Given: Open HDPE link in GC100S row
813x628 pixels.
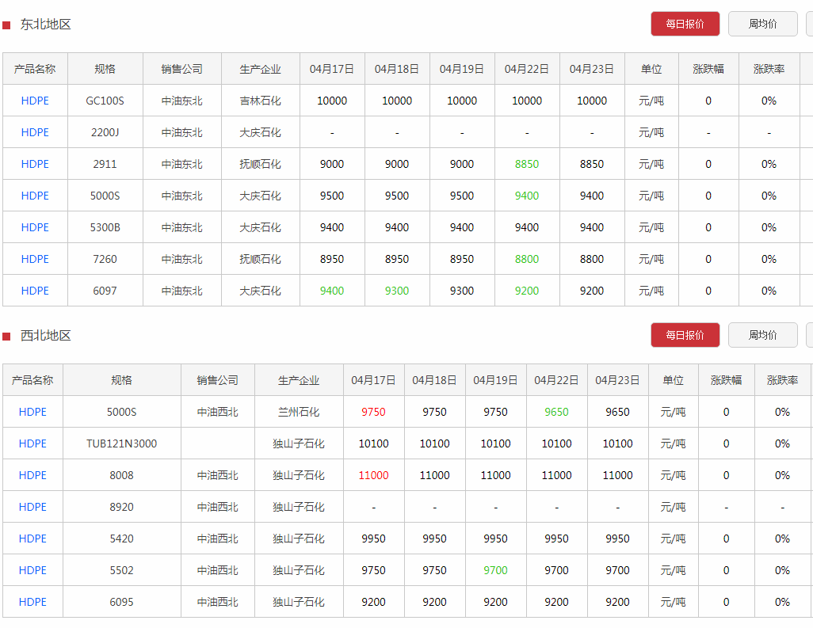Looking at the screenshot, I should [x=35, y=101].
